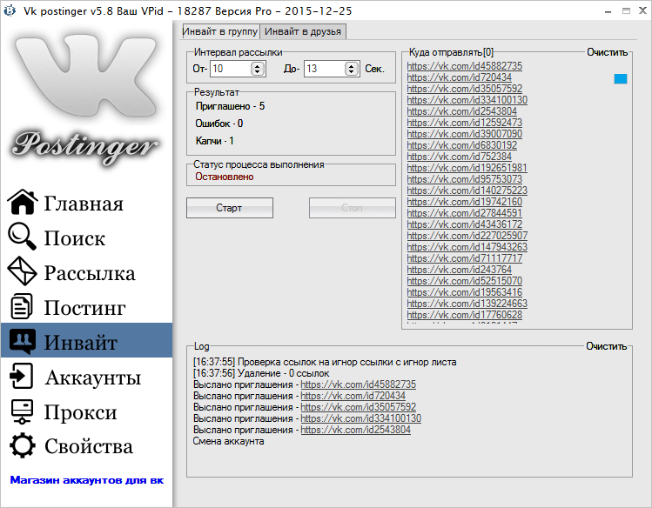The width and height of the screenshot is (652, 508).
Task: Open link id39007090 in the send list
Action: pos(465,134)
